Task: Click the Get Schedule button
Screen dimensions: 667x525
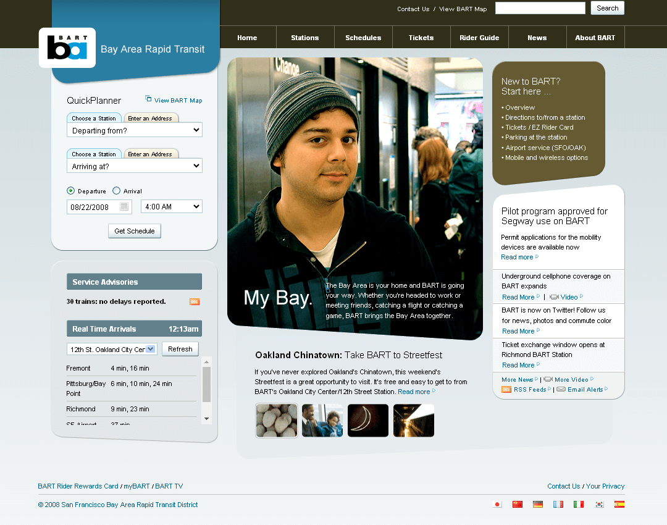Action: click(x=135, y=231)
